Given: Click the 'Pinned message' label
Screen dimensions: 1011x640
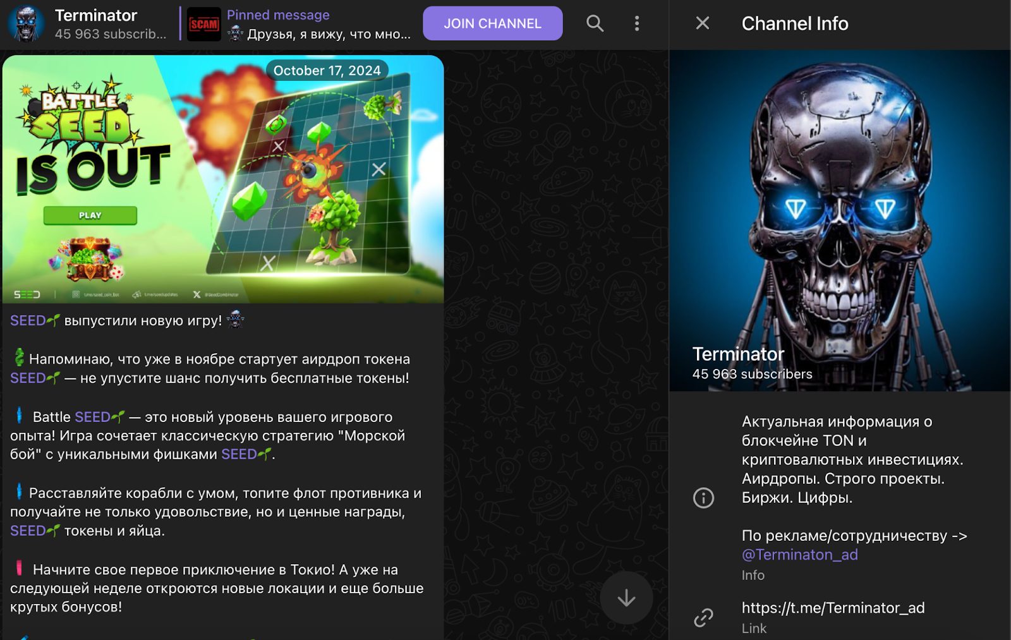Looking at the screenshot, I should [278, 15].
